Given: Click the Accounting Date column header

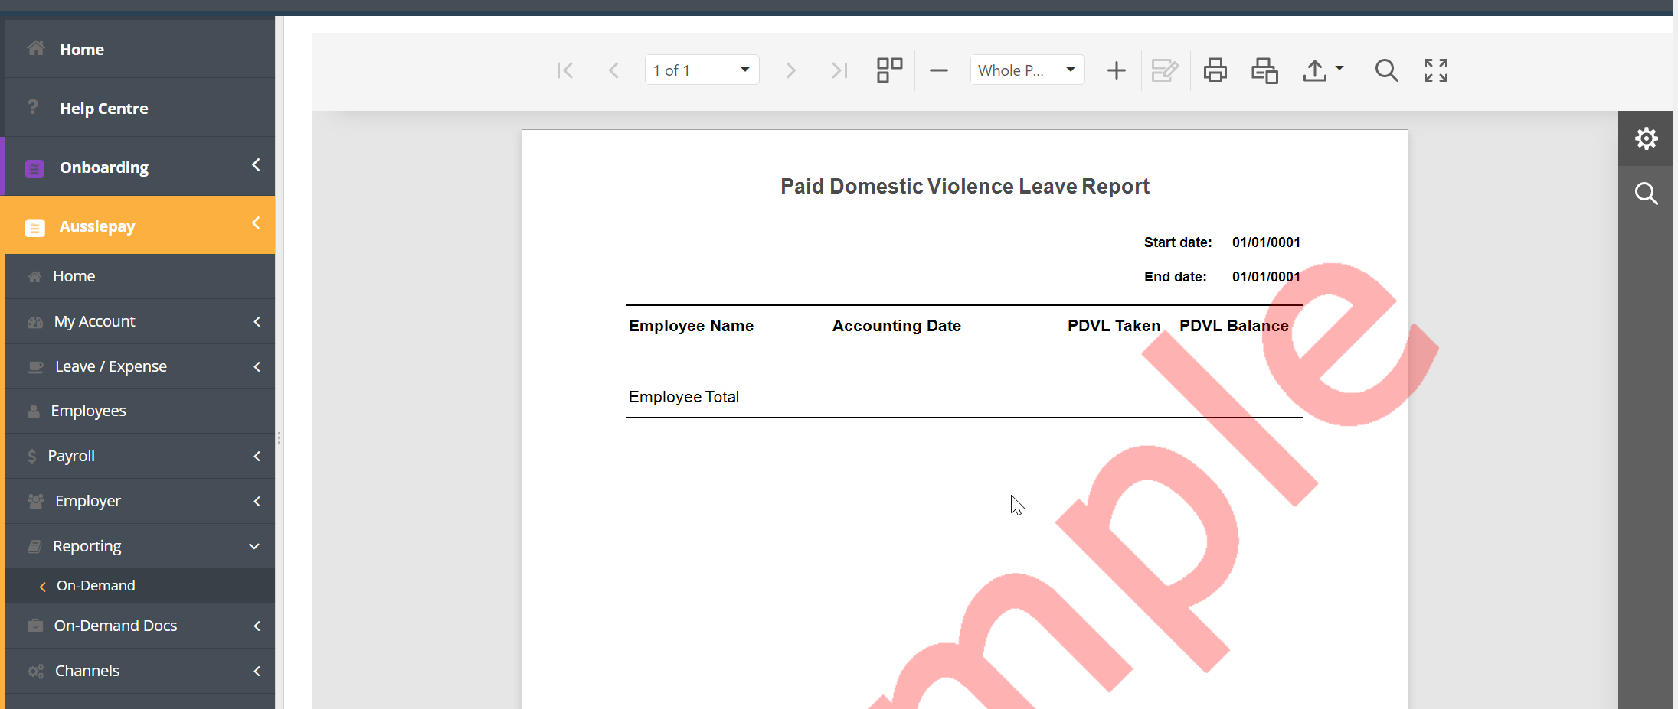Looking at the screenshot, I should 896,326.
